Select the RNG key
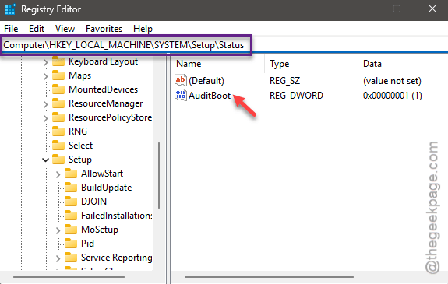 (x=78, y=131)
